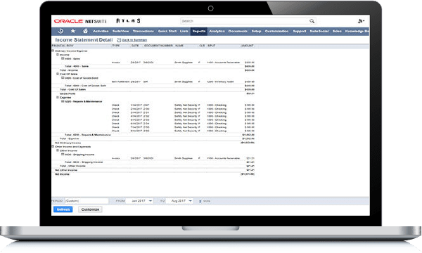Open the To period dropdown Aug 2017
422x253 pixels.
pos(180,201)
